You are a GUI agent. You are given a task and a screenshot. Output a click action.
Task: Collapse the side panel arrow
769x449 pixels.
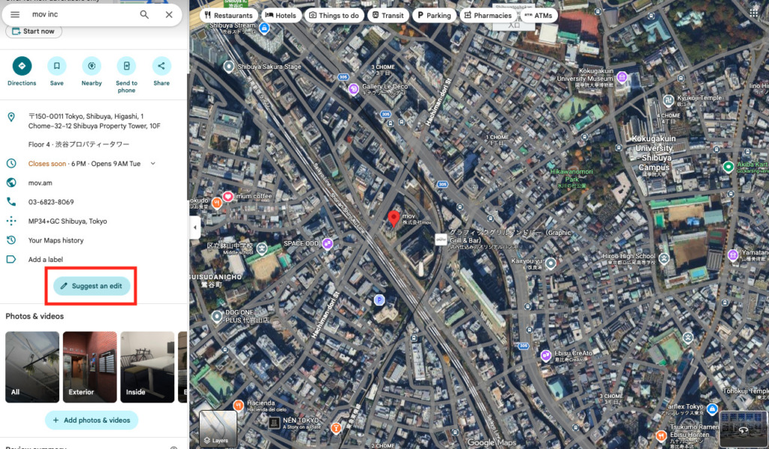pyautogui.click(x=195, y=227)
